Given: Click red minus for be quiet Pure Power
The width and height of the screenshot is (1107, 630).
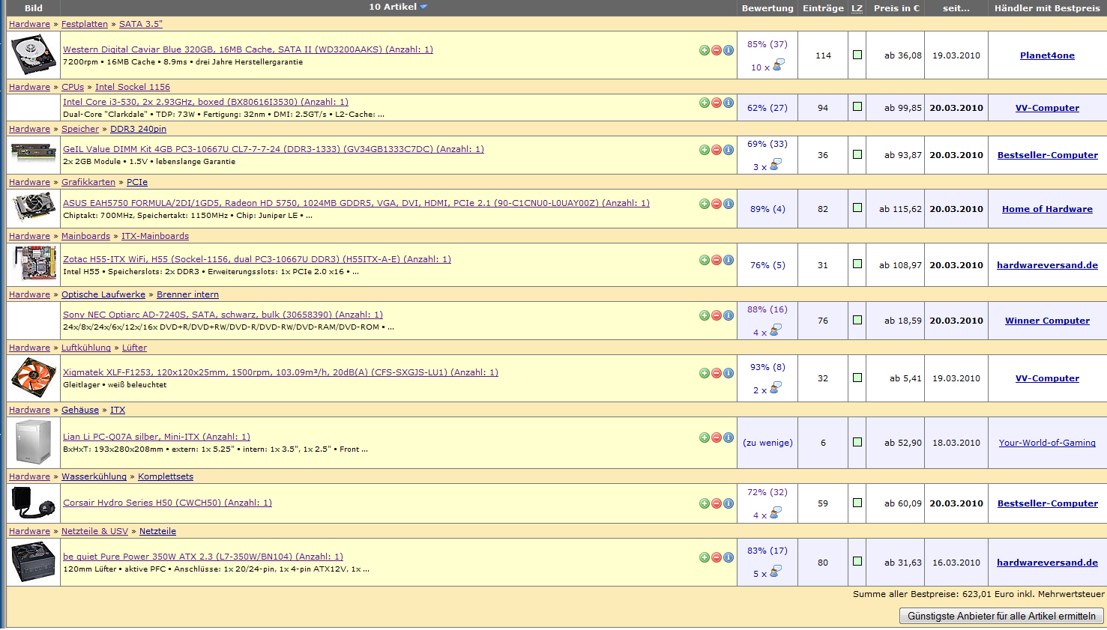Looking at the screenshot, I should pyautogui.click(x=717, y=557).
